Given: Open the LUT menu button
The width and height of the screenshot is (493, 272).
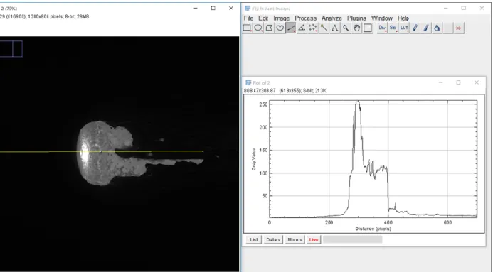Looking at the screenshot, I should point(404,28).
